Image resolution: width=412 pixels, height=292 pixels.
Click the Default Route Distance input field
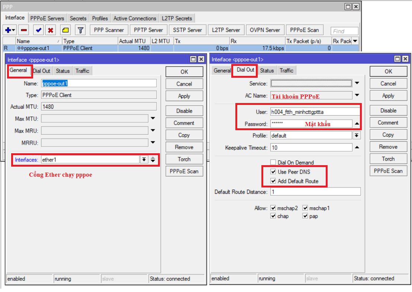pyautogui.click(x=315, y=192)
